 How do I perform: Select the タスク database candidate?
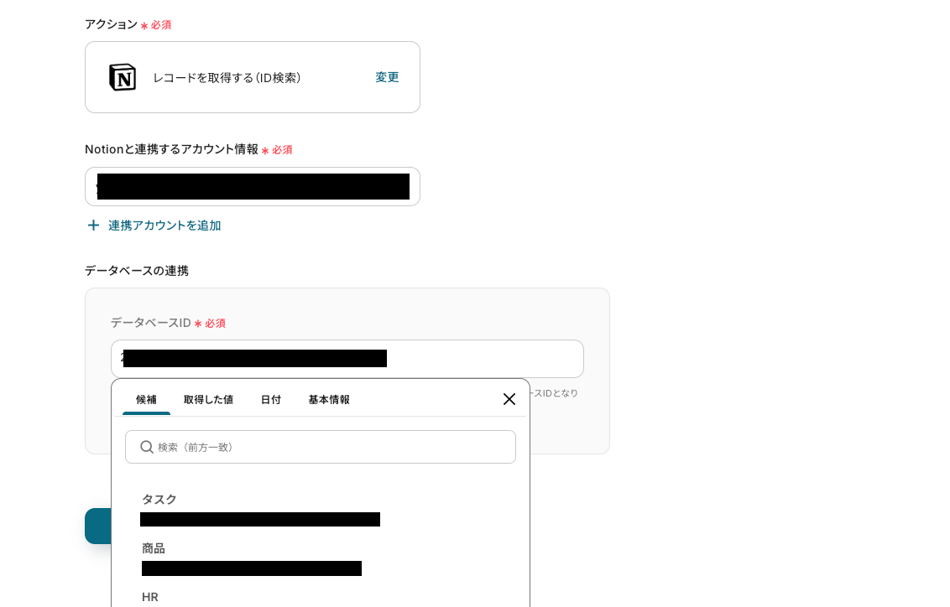tap(260, 510)
